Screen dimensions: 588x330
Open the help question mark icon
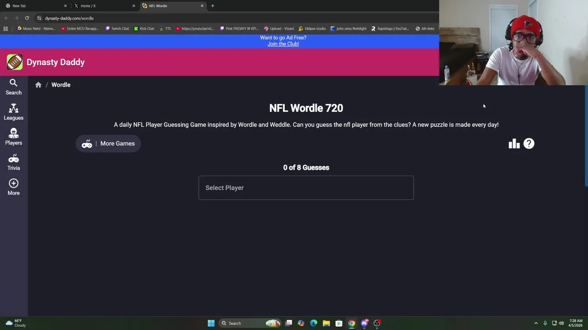pyautogui.click(x=529, y=143)
